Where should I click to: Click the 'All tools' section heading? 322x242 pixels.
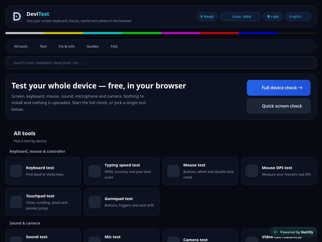[x=25, y=133]
